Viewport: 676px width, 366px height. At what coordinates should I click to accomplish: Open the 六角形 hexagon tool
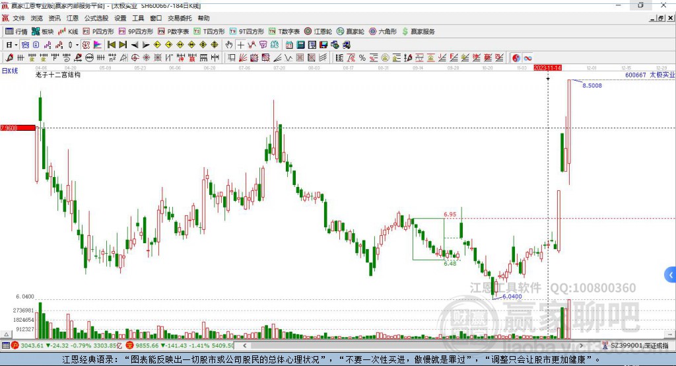click(x=383, y=32)
